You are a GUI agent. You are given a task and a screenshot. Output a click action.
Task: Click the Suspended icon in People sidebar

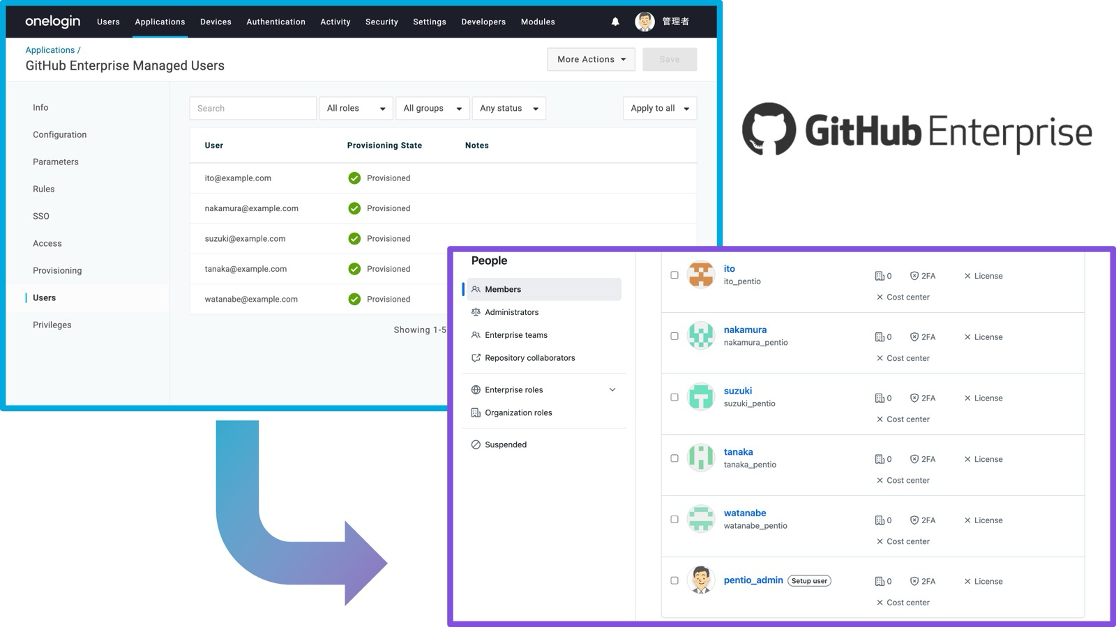[x=476, y=444]
